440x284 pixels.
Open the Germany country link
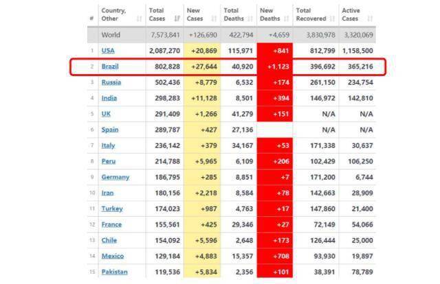click(115, 177)
